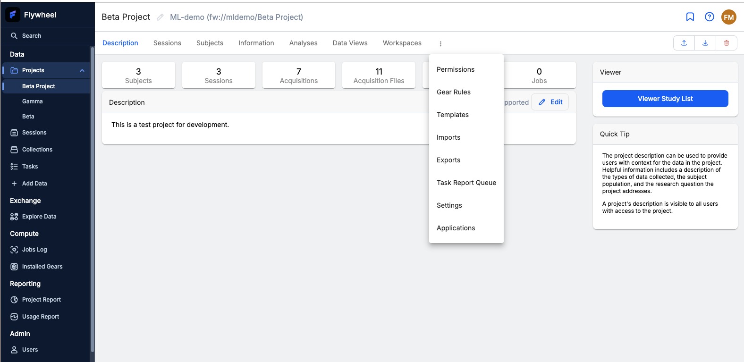
Task: Click the Explore Data icon
Action: click(14, 217)
